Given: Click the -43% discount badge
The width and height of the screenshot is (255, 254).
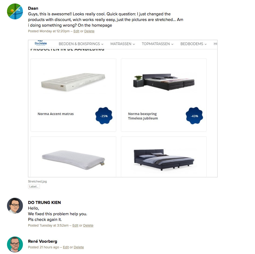Looking at the screenshot, I should pyautogui.click(x=194, y=116).
